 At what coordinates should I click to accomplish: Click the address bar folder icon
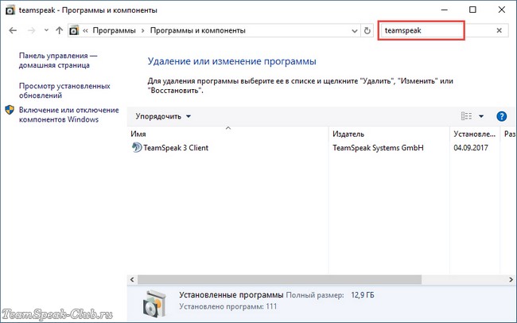pyautogui.click(x=74, y=30)
